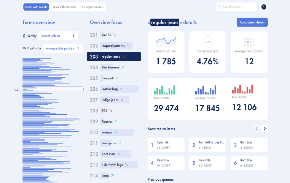Viewport: 290px width, 183px height.
Task: Switch to Terms without result tab
Action: point(64,7)
